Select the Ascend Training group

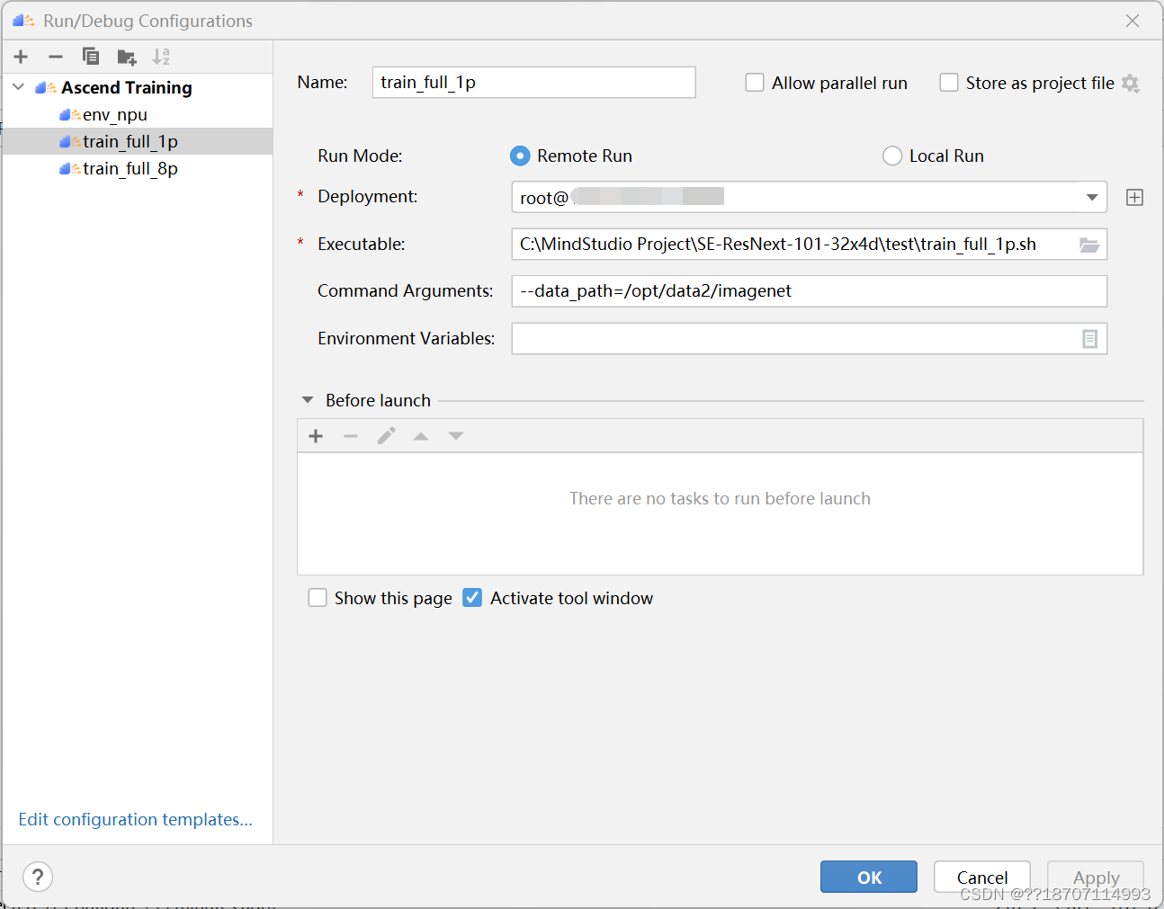tap(138, 87)
